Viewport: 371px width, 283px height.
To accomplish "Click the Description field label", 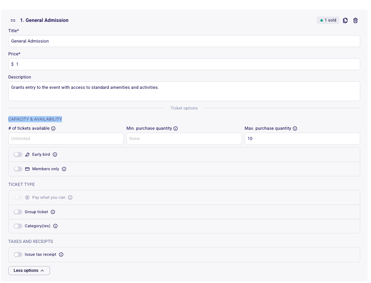I will click(20, 77).
